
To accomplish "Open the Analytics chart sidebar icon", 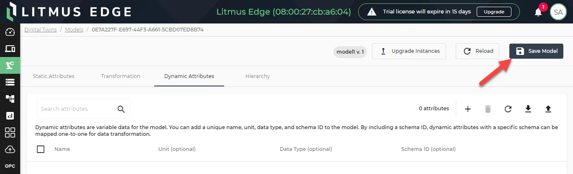I will point(10,115).
